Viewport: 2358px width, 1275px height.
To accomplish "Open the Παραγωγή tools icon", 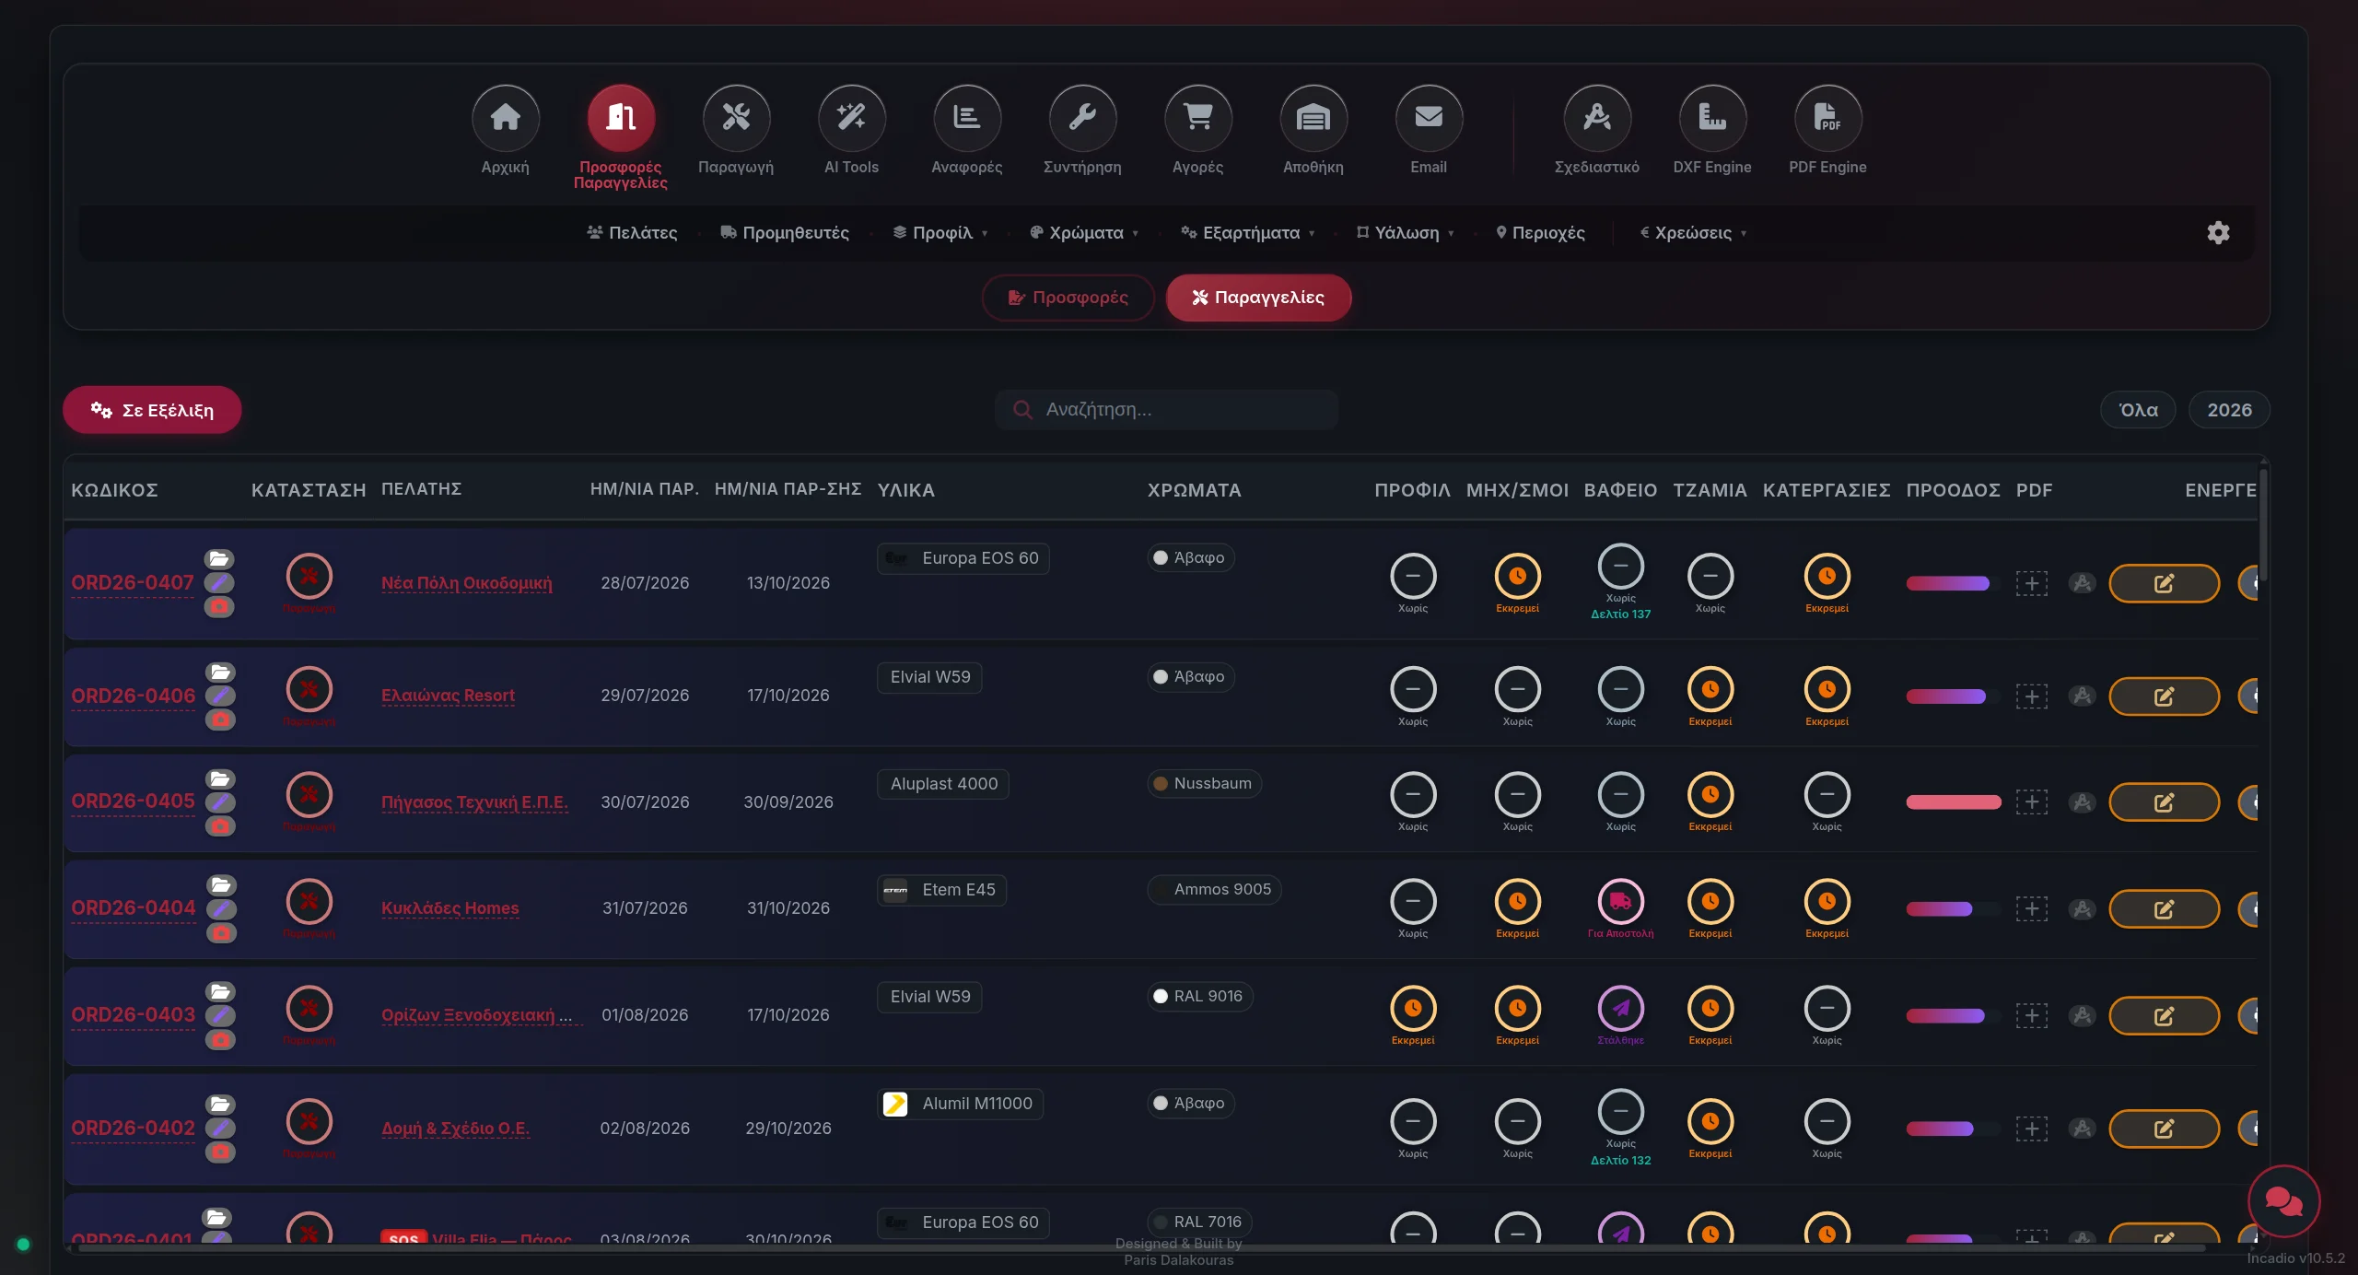I will tap(736, 118).
